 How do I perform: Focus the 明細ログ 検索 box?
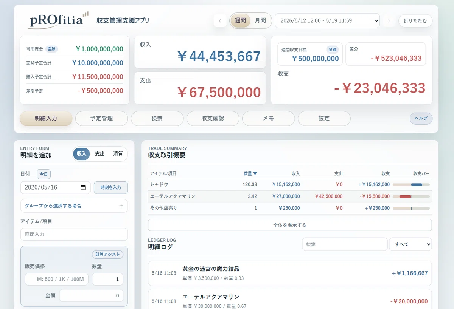345,244
